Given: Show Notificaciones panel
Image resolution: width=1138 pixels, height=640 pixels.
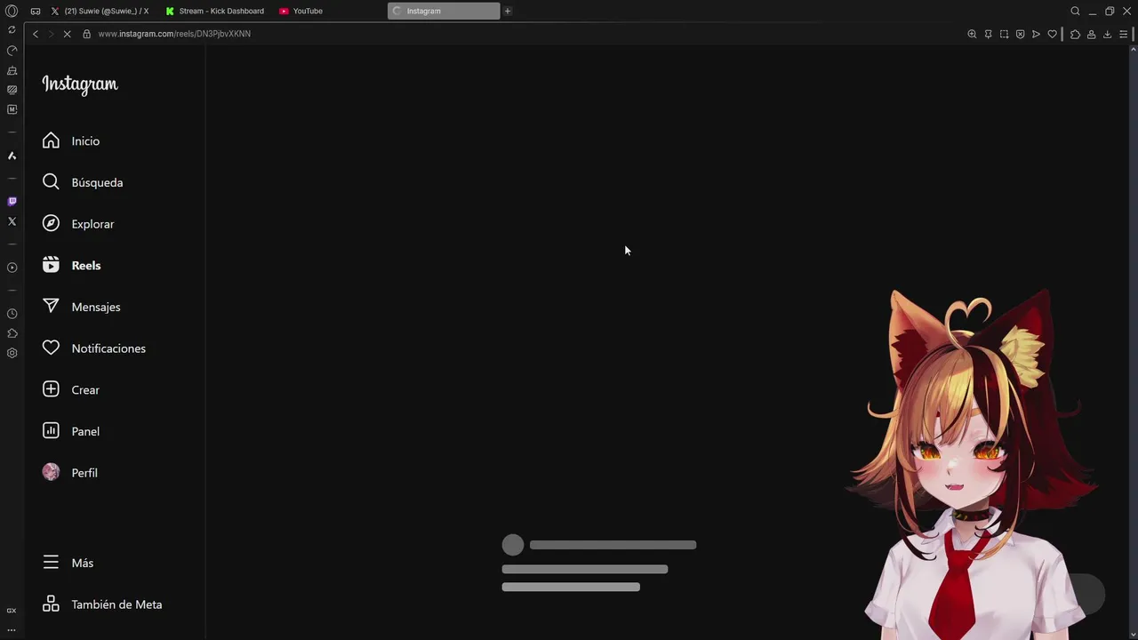Looking at the screenshot, I should tap(108, 348).
